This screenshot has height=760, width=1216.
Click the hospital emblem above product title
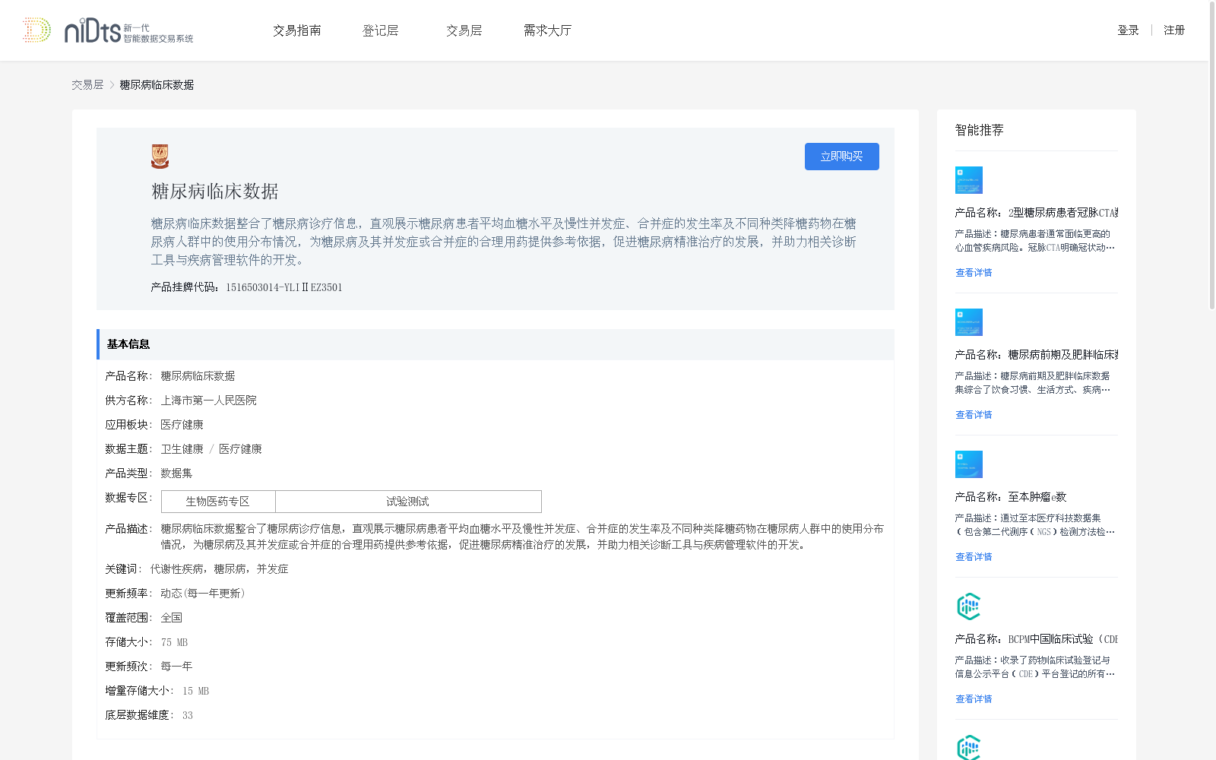[x=160, y=157]
